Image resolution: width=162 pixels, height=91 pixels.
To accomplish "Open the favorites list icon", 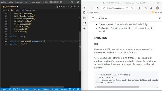I will (145, 8).
